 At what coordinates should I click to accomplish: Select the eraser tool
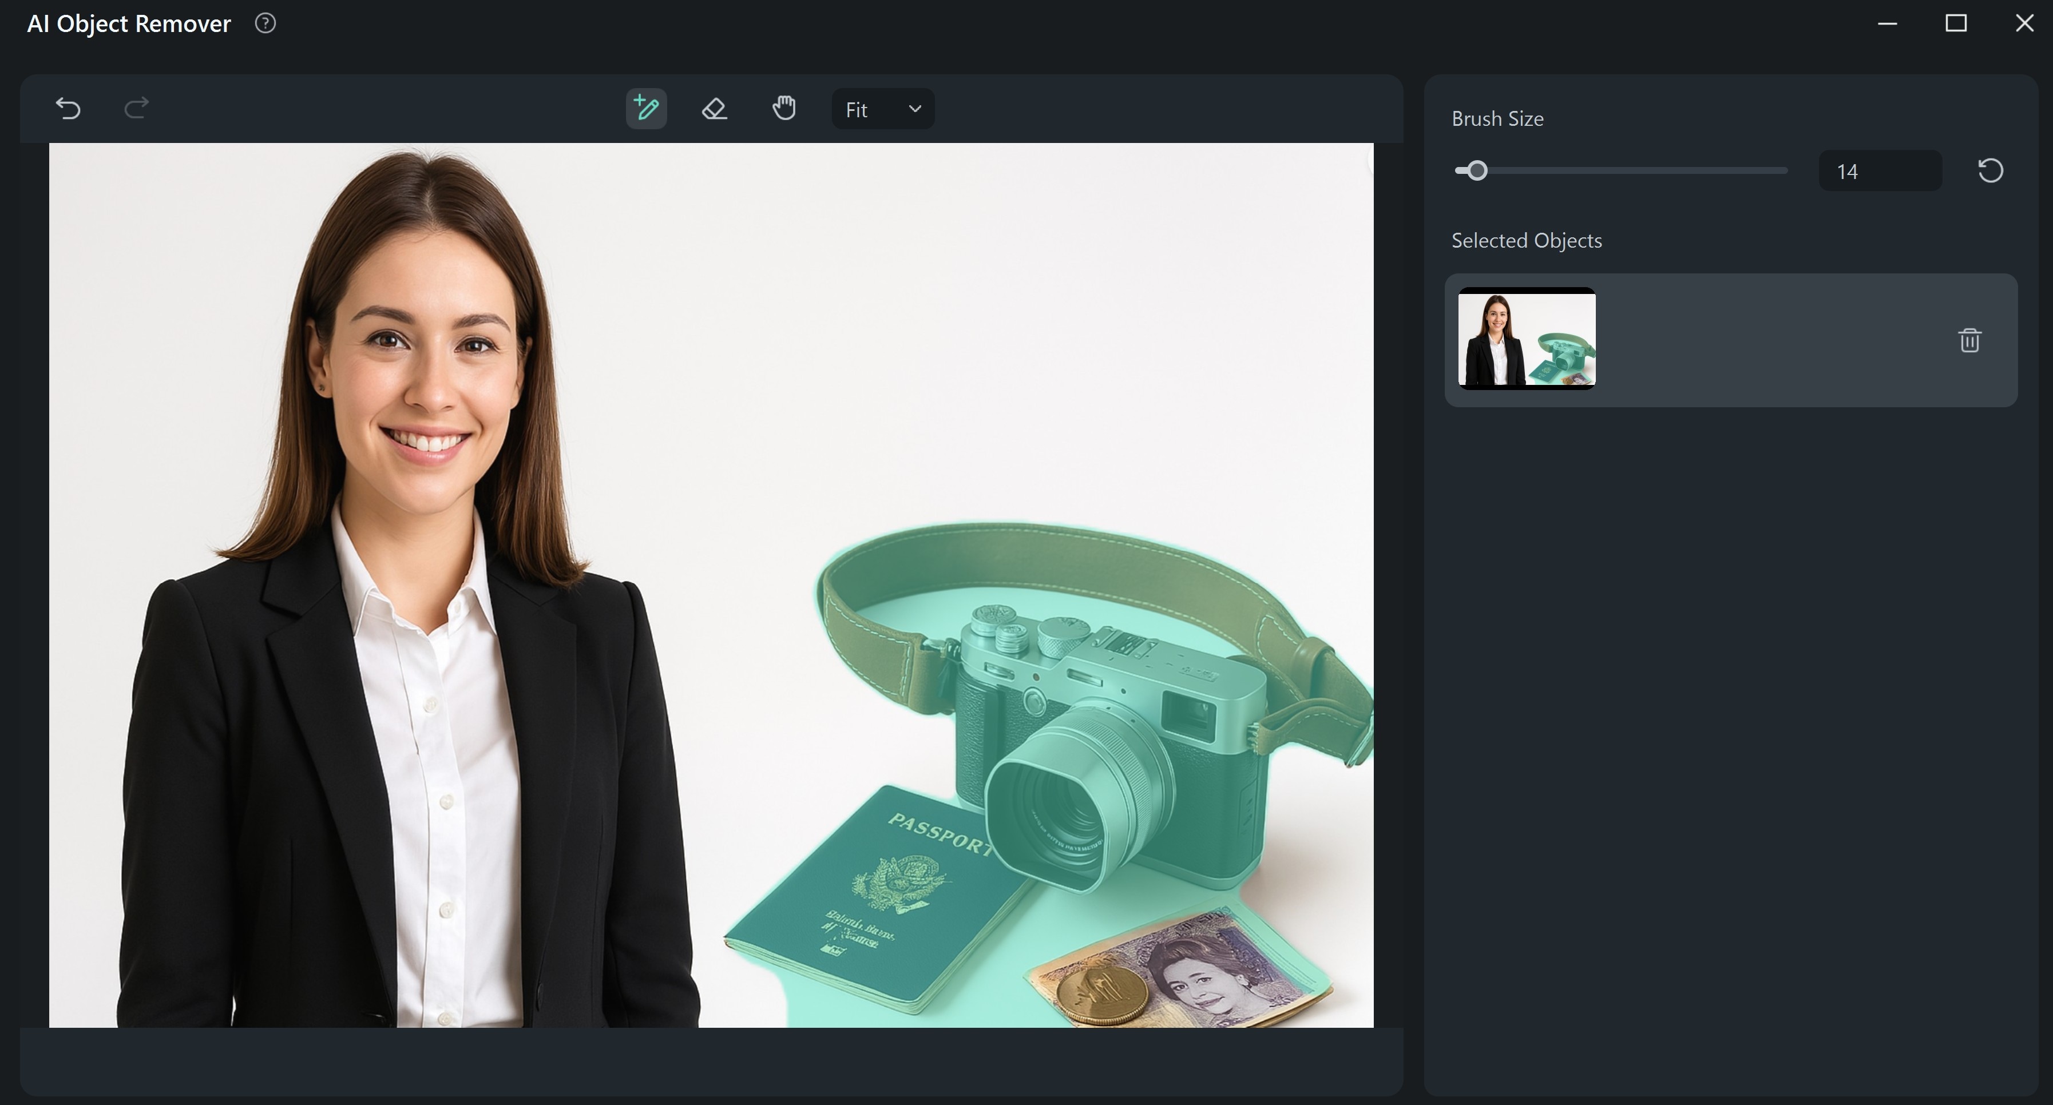(x=715, y=108)
